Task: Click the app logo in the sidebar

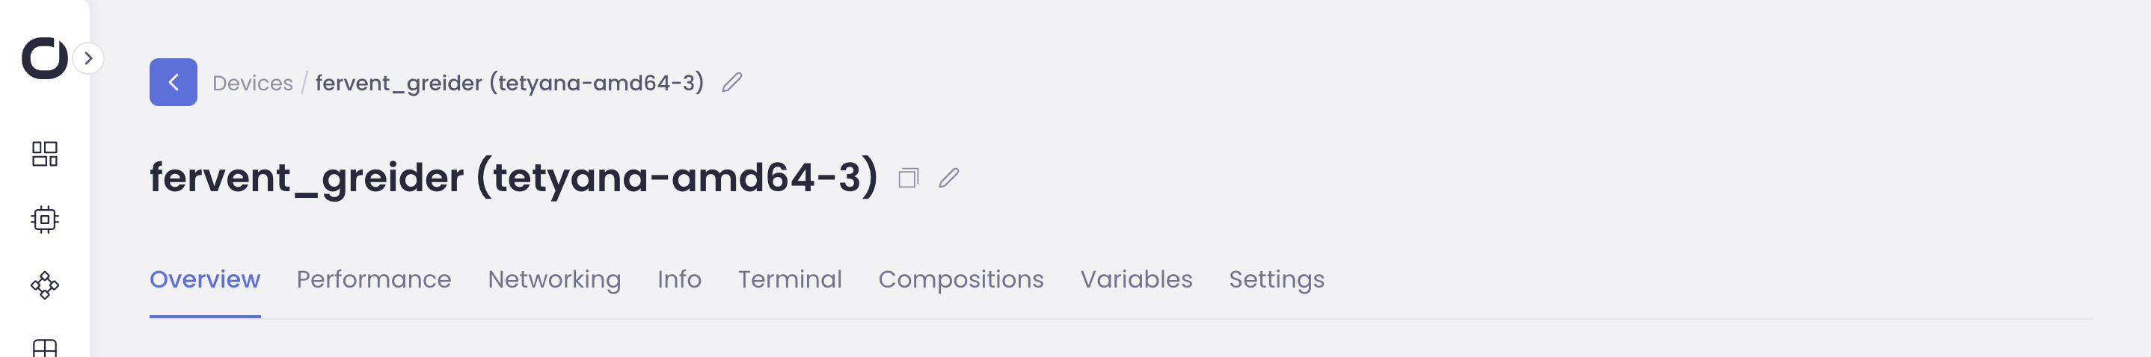Action: coord(44,58)
